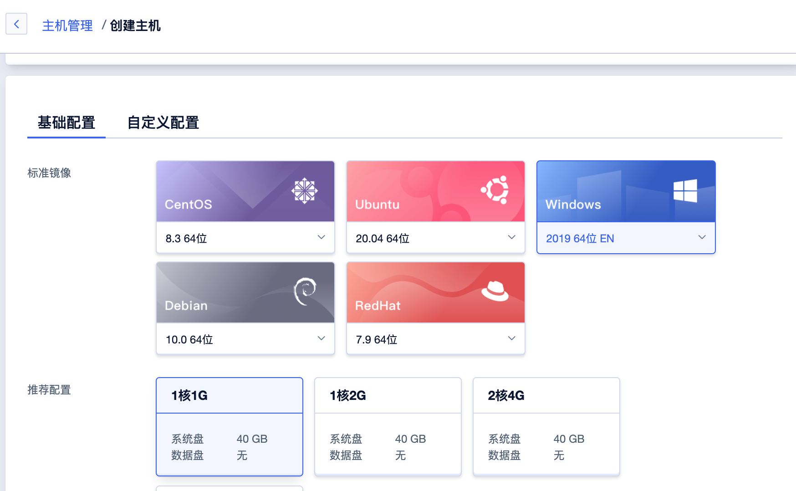Select the RedHat image card banner
The image size is (796, 491).
tap(419, 292)
